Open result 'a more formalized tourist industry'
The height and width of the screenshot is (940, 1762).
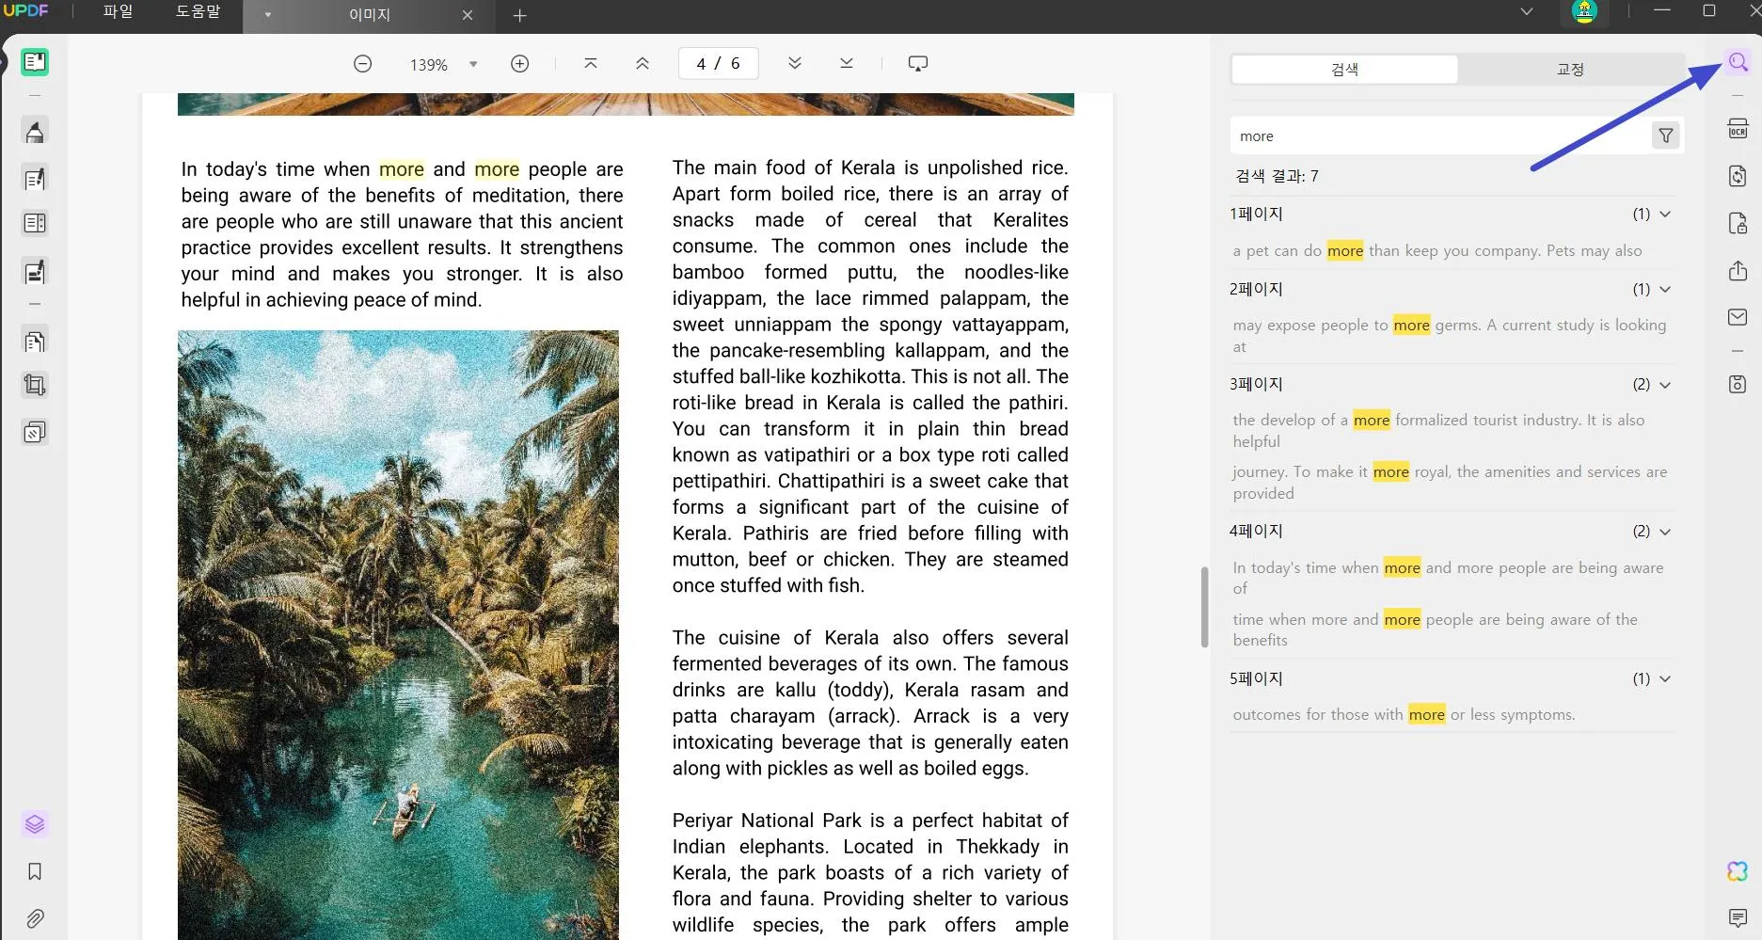[1439, 431]
